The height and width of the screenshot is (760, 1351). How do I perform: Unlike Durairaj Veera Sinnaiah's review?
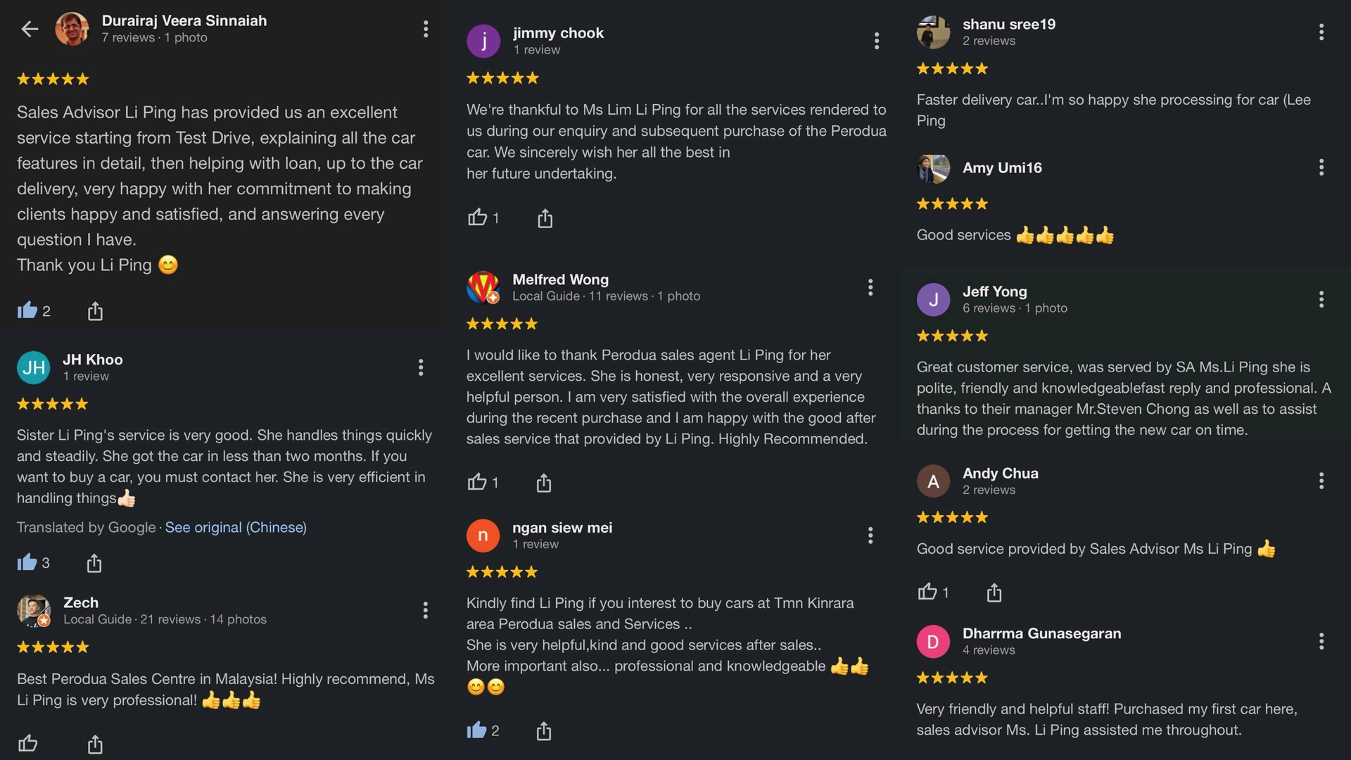tap(27, 310)
